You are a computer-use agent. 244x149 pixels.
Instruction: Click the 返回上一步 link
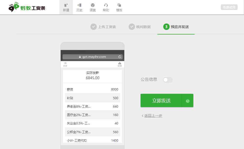point(153,116)
